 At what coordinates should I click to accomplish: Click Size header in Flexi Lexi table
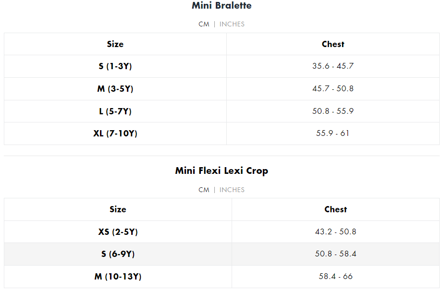point(118,209)
